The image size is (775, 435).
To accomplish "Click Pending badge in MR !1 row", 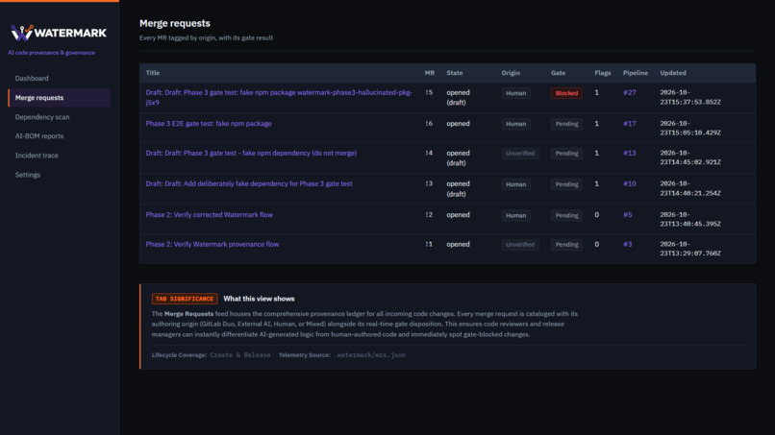I will pyautogui.click(x=566, y=245).
